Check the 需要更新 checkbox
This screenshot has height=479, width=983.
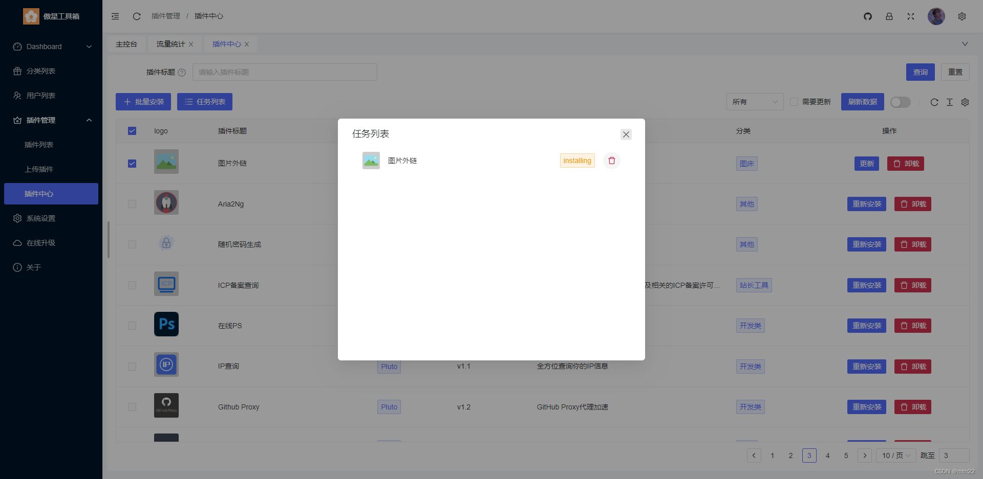tap(793, 102)
